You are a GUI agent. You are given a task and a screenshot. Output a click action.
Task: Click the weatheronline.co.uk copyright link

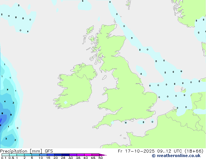(176, 156)
